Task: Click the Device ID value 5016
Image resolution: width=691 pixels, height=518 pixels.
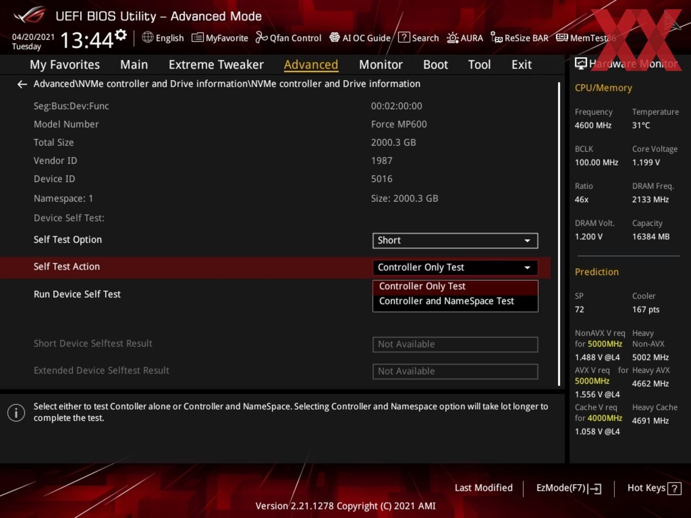Action: tap(382, 179)
